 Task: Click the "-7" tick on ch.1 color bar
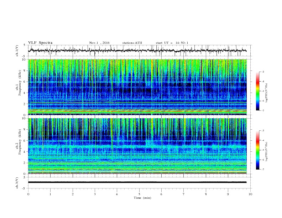[x=262, y=110]
